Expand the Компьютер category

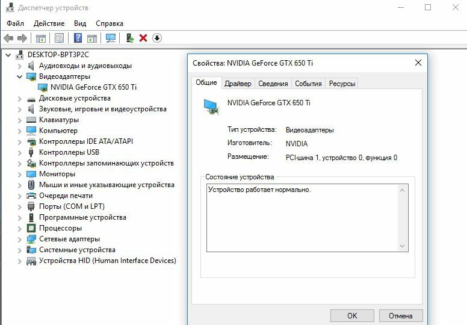[20, 131]
